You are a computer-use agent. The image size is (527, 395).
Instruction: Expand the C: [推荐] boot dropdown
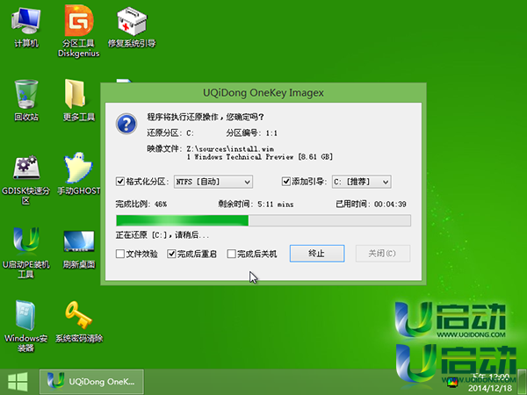tap(362, 182)
